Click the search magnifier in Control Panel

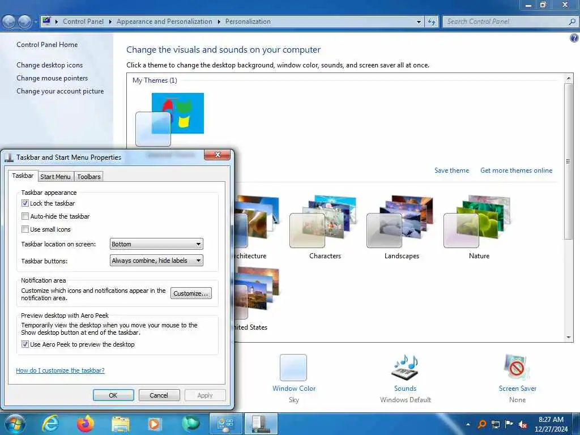point(572,22)
